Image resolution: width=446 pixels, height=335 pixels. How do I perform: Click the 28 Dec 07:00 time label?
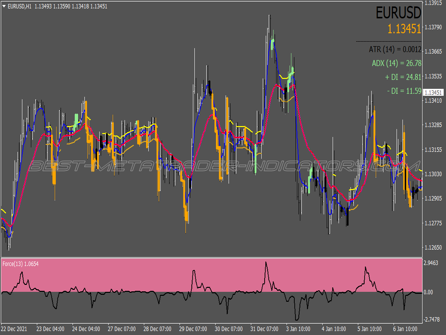click(157, 329)
